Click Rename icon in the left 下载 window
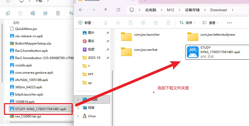This screenshot has width=249, height=126. click(33, 13)
